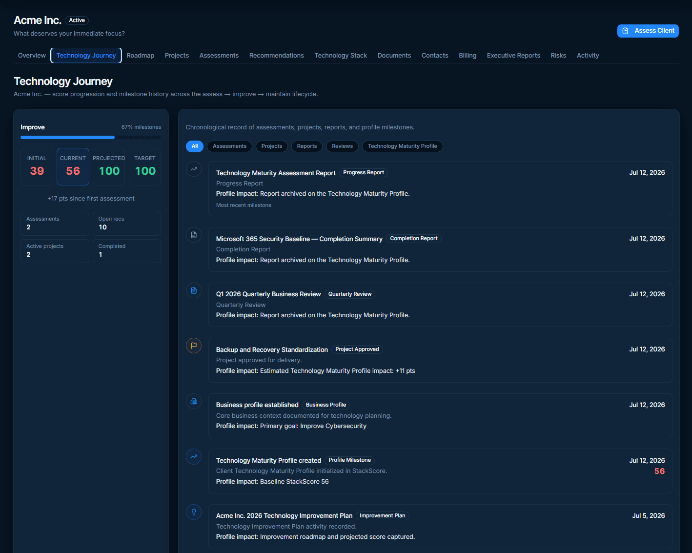Open the Technology Maturity Profile created entry

point(440,471)
